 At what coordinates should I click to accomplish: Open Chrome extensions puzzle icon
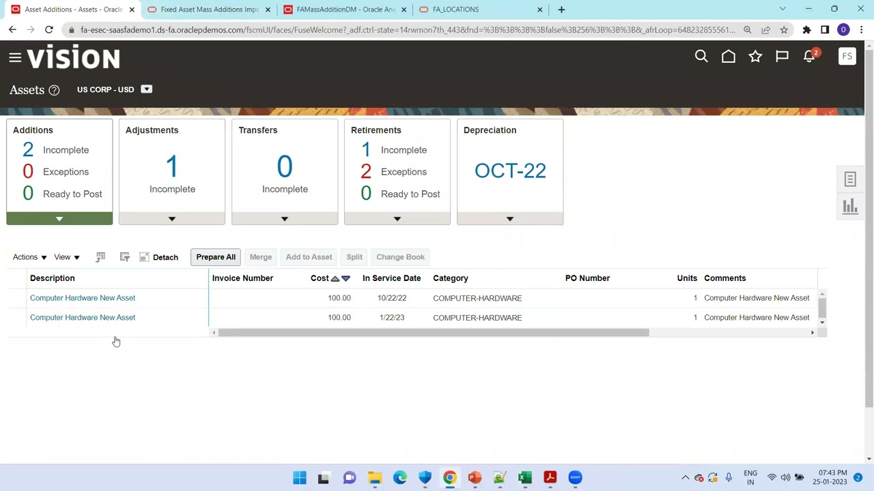[x=806, y=30]
